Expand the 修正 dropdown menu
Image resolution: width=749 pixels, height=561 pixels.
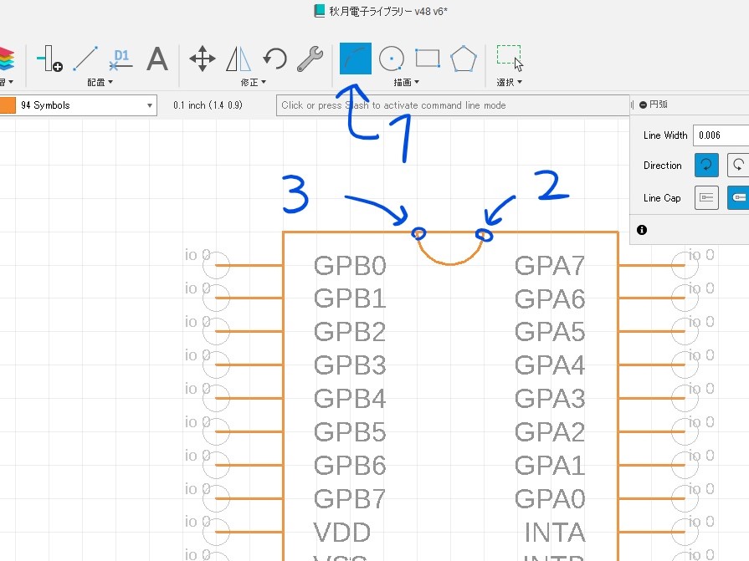[x=254, y=82]
